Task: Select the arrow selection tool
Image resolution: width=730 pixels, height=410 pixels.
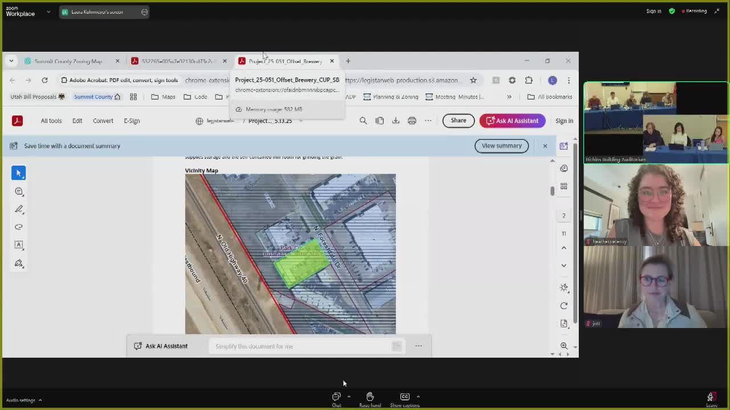Action: pos(18,173)
